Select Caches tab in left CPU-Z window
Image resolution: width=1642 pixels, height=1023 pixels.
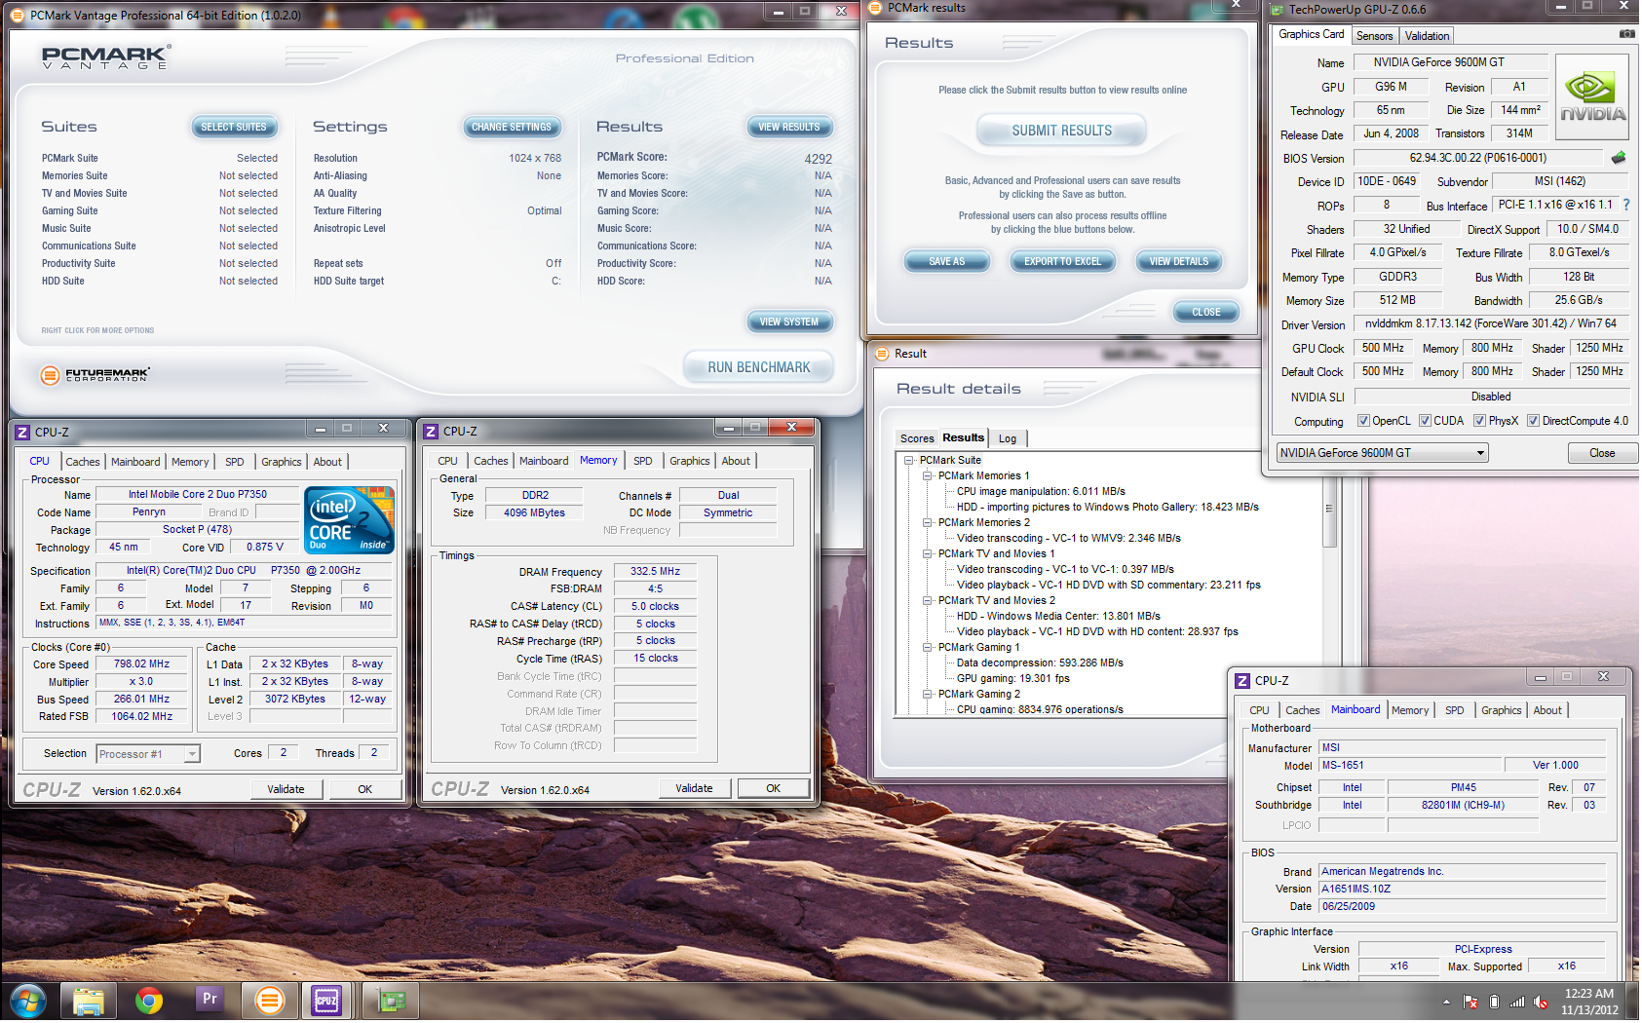tap(83, 463)
